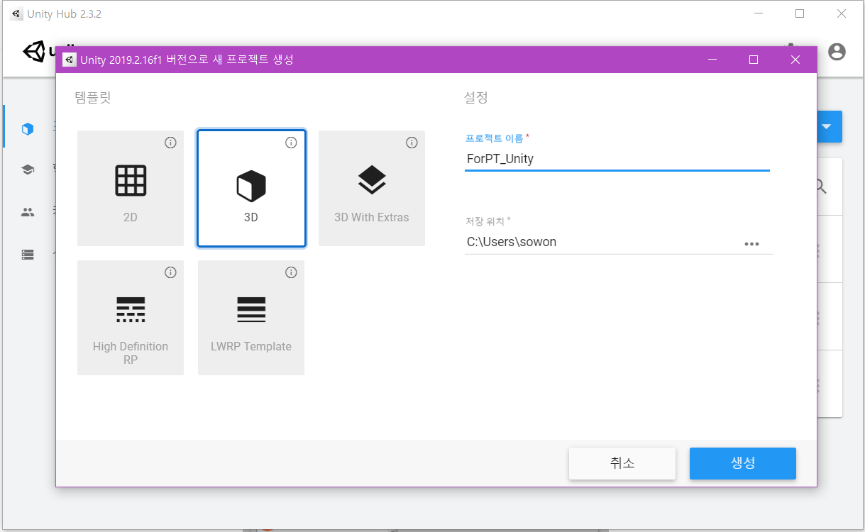Expand blue dropdown arrow in Unity Hub window

pos(827,127)
